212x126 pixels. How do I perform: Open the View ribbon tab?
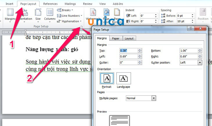point(103,4)
